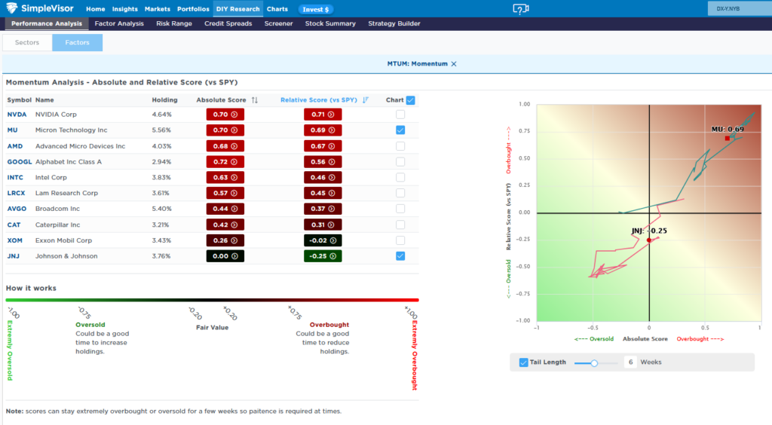This screenshot has width=772, height=425.
Task: Open JNJ relative score -0.25 badge
Action: (323, 256)
